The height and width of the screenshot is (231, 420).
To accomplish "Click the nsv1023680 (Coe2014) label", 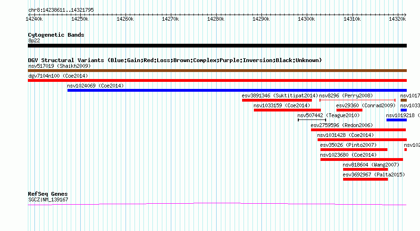I will click(x=348, y=155).
